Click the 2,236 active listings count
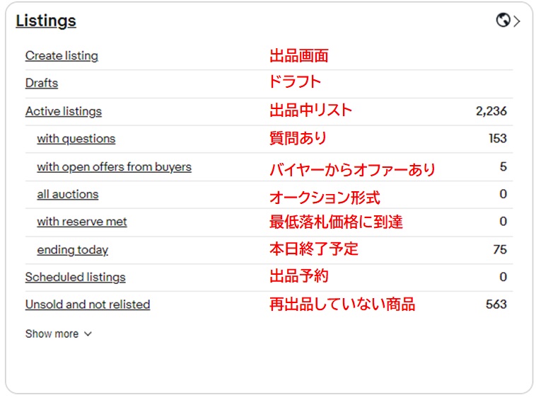536x398 pixels. point(491,111)
